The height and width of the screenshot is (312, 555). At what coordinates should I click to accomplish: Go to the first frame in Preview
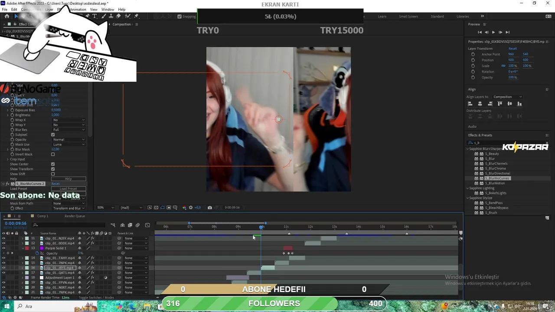(x=480, y=32)
